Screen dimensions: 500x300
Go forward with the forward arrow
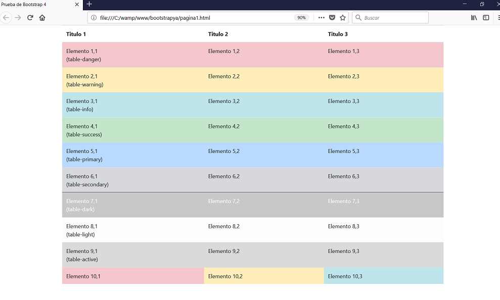pyautogui.click(x=18, y=18)
